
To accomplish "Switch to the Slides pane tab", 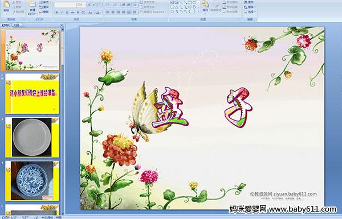I will tap(6, 26).
